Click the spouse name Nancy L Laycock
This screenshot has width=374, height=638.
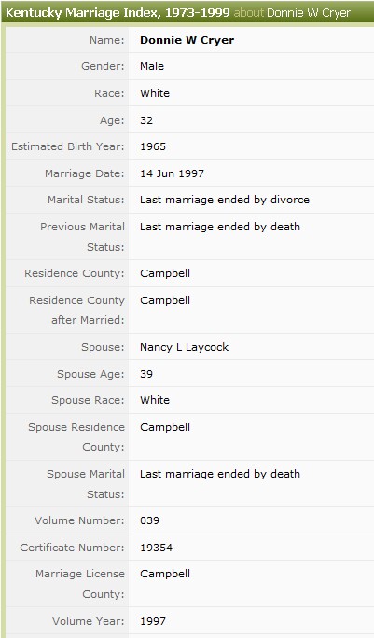(184, 347)
